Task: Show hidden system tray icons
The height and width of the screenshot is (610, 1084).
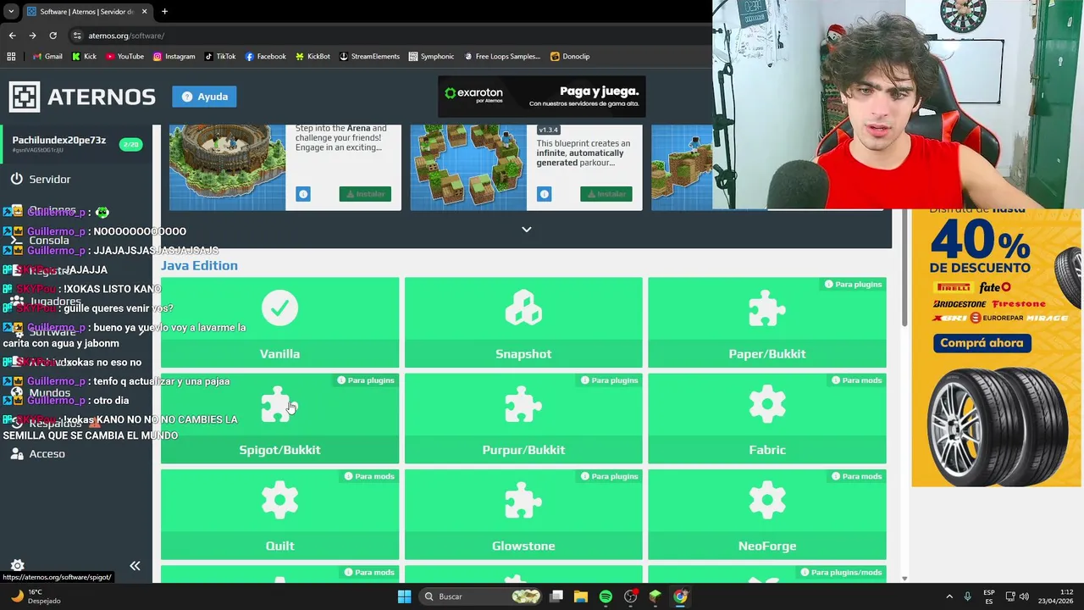Action: point(949,596)
